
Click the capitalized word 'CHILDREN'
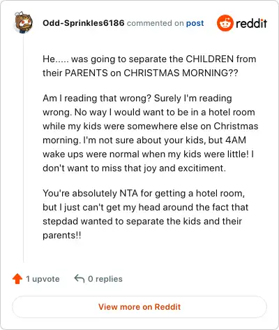(209, 59)
